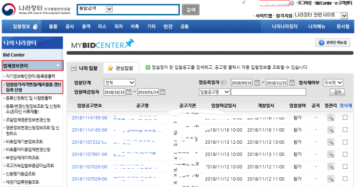
Task: Open the 물품 menu
Action: click(53, 26)
